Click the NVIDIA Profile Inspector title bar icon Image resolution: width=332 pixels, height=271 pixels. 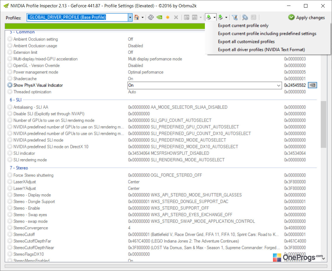tap(6, 6)
